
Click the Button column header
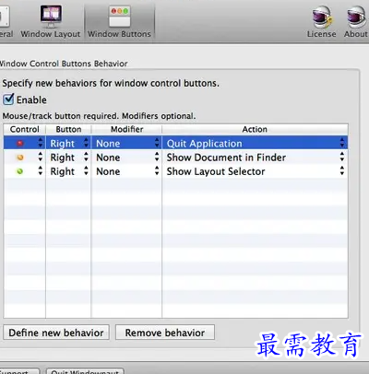(68, 129)
